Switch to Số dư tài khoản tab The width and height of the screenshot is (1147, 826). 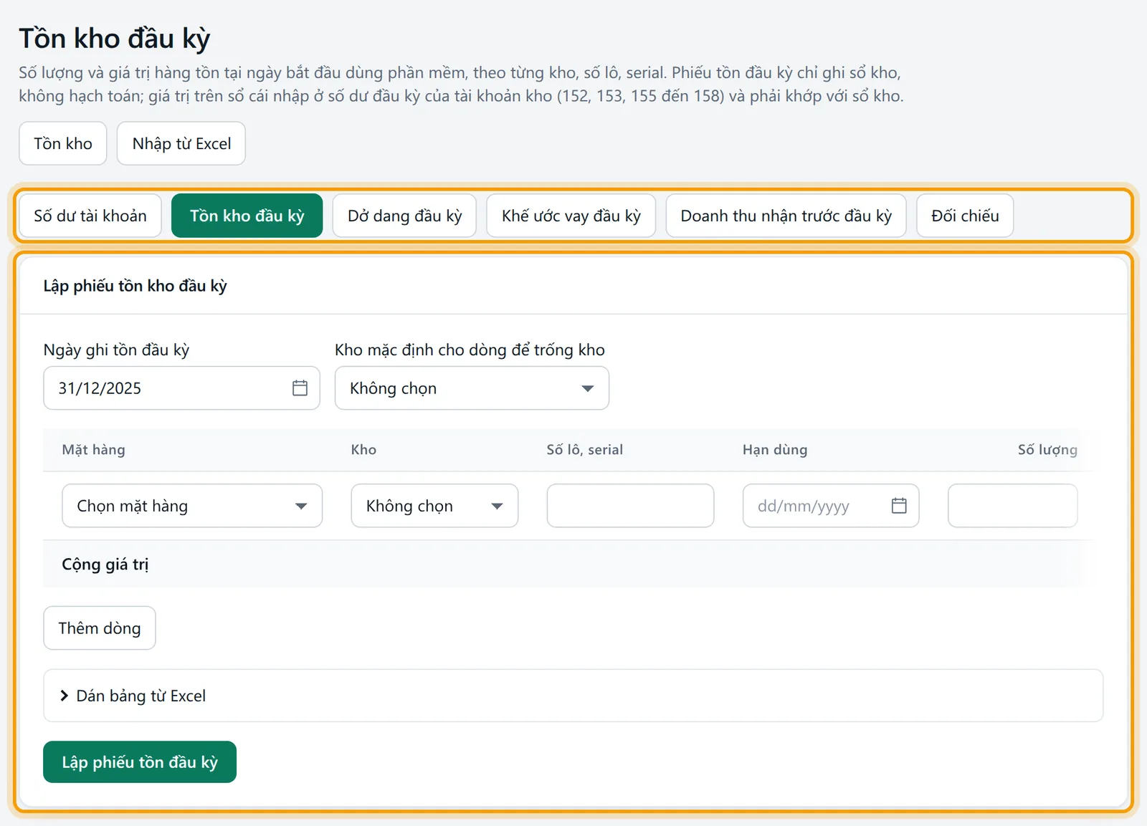(x=90, y=216)
